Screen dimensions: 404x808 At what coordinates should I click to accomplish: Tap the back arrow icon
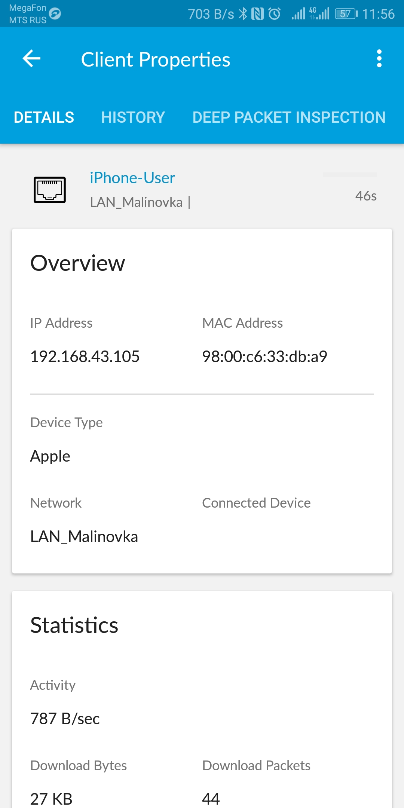pos(31,59)
